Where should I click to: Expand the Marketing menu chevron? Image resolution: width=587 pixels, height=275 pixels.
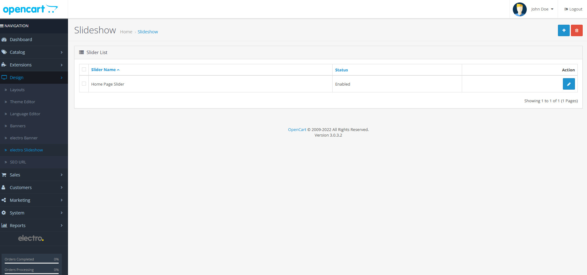62,200
